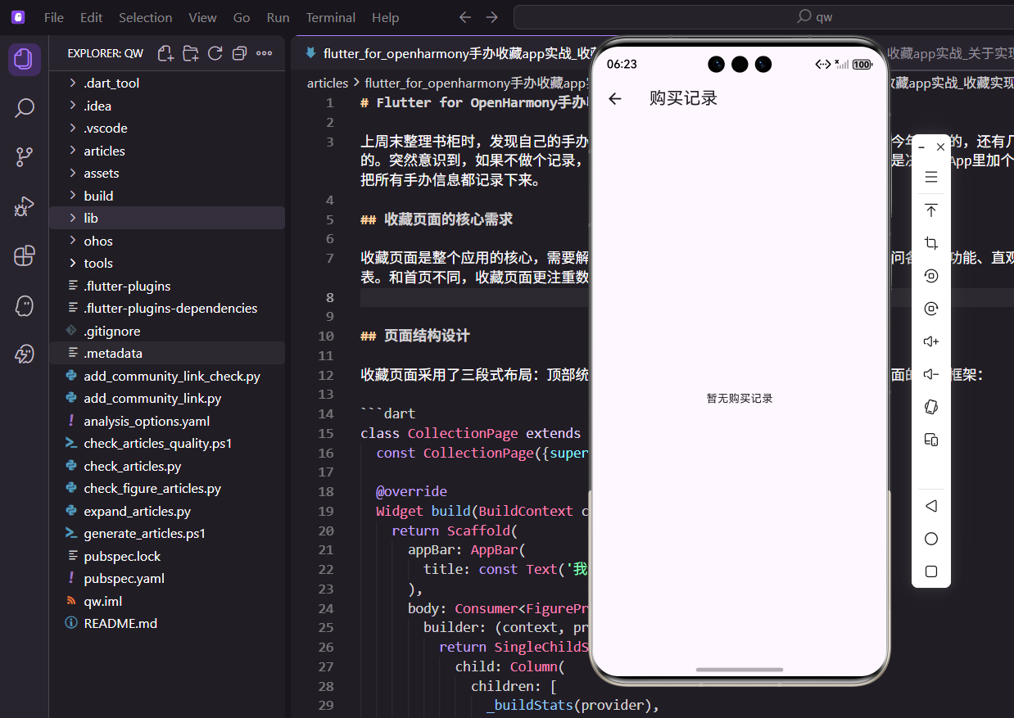Minimize the emulator side toolbar
The image size is (1014, 718).
pyautogui.click(x=921, y=147)
